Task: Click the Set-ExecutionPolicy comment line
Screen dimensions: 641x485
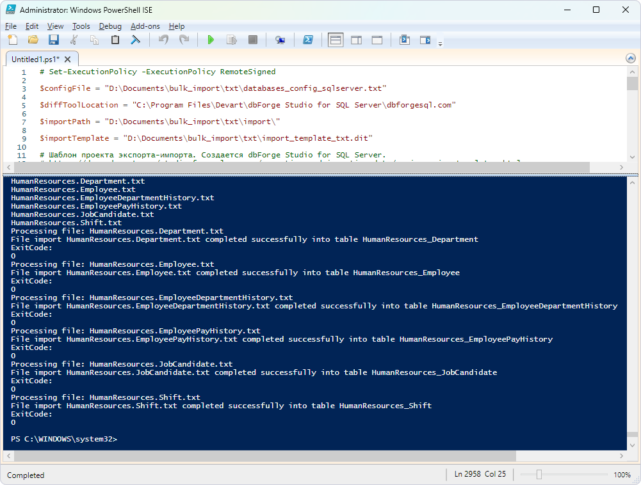Action: point(158,72)
